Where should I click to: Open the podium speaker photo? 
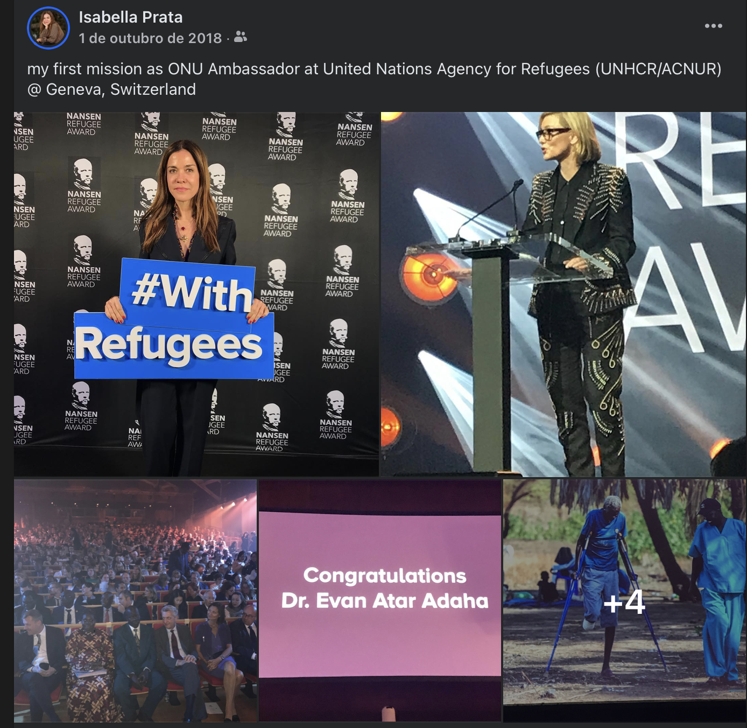coord(563,294)
